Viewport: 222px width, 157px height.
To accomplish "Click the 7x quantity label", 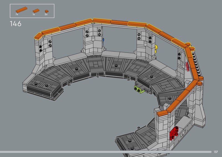I will coord(17,14).
